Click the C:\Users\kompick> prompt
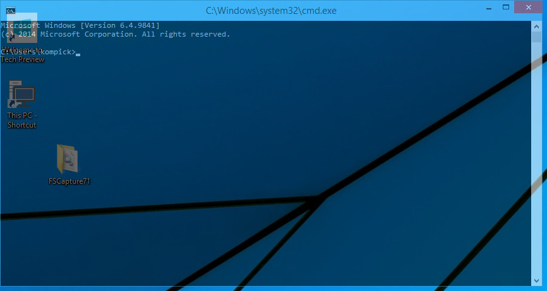The height and width of the screenshot is (291, 547). coord(39,52)
